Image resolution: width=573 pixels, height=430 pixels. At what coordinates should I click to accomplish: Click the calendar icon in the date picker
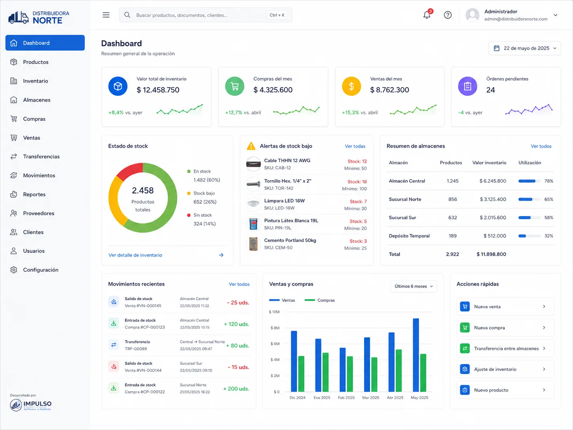497,48
